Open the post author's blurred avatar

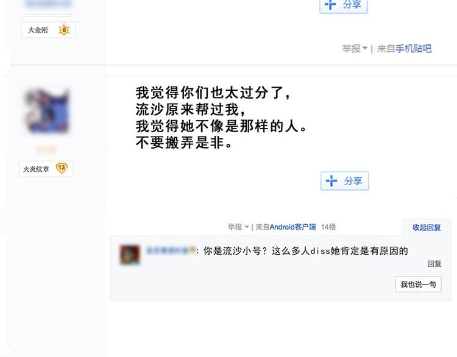47,111
